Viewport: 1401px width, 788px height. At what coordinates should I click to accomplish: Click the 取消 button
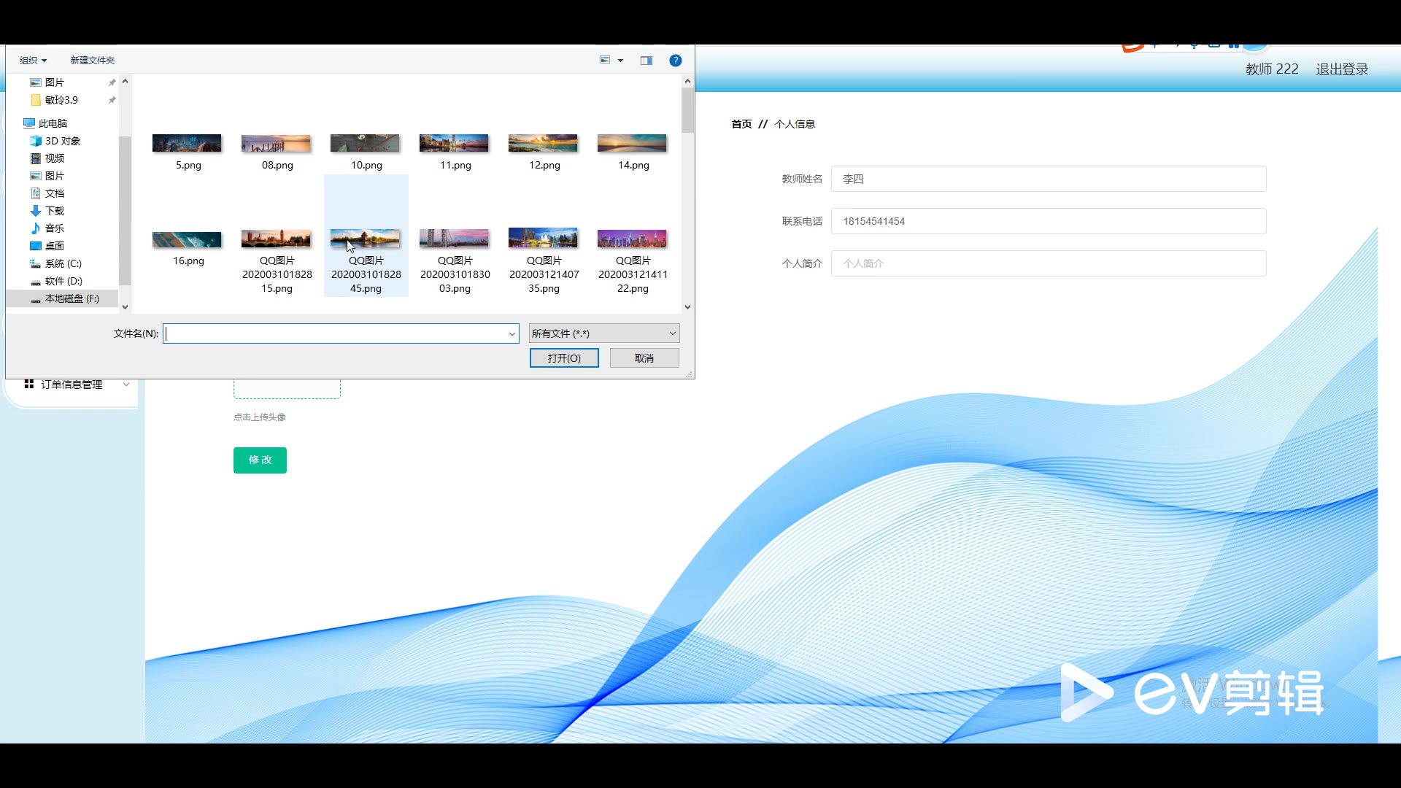(x=644, y=358)
